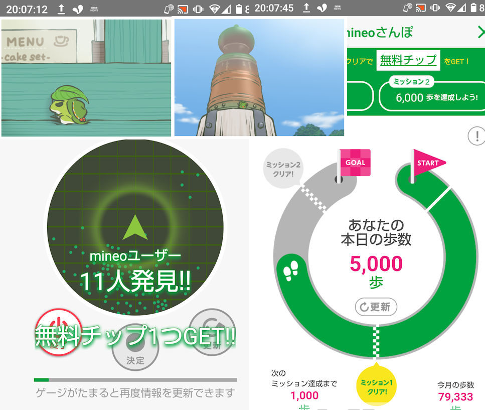The height and width of the screenshot is (410, 485).
Task: Tap the 無料チップ1つGET!! banner text
Action: 135,336
